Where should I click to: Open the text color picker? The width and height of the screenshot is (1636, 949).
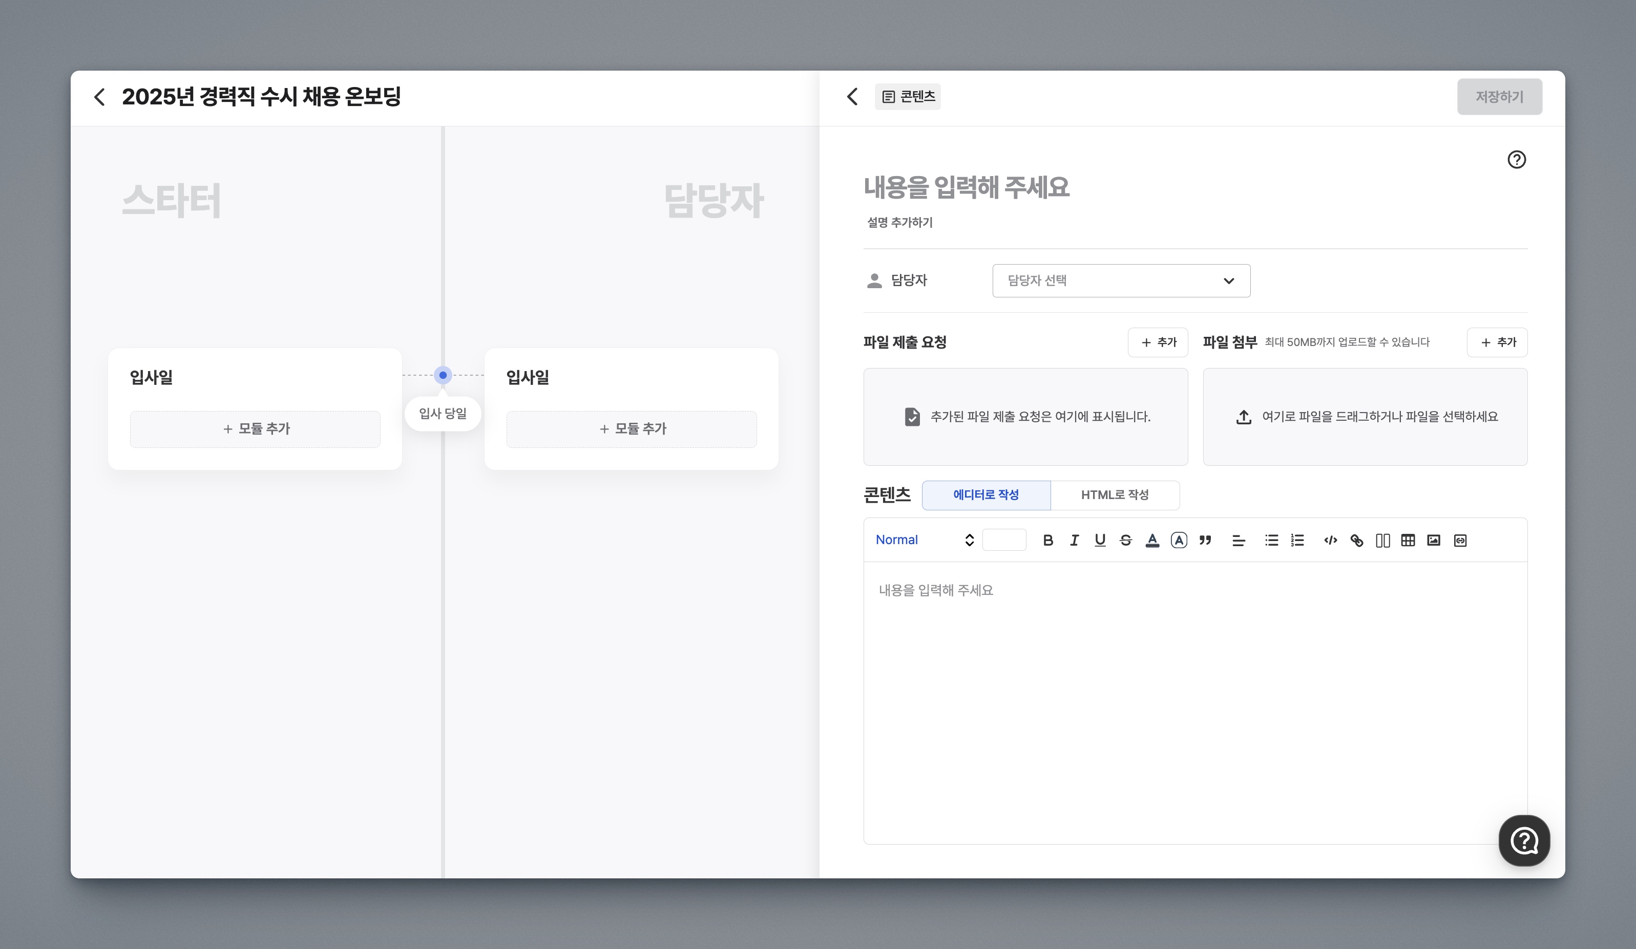1152,541
